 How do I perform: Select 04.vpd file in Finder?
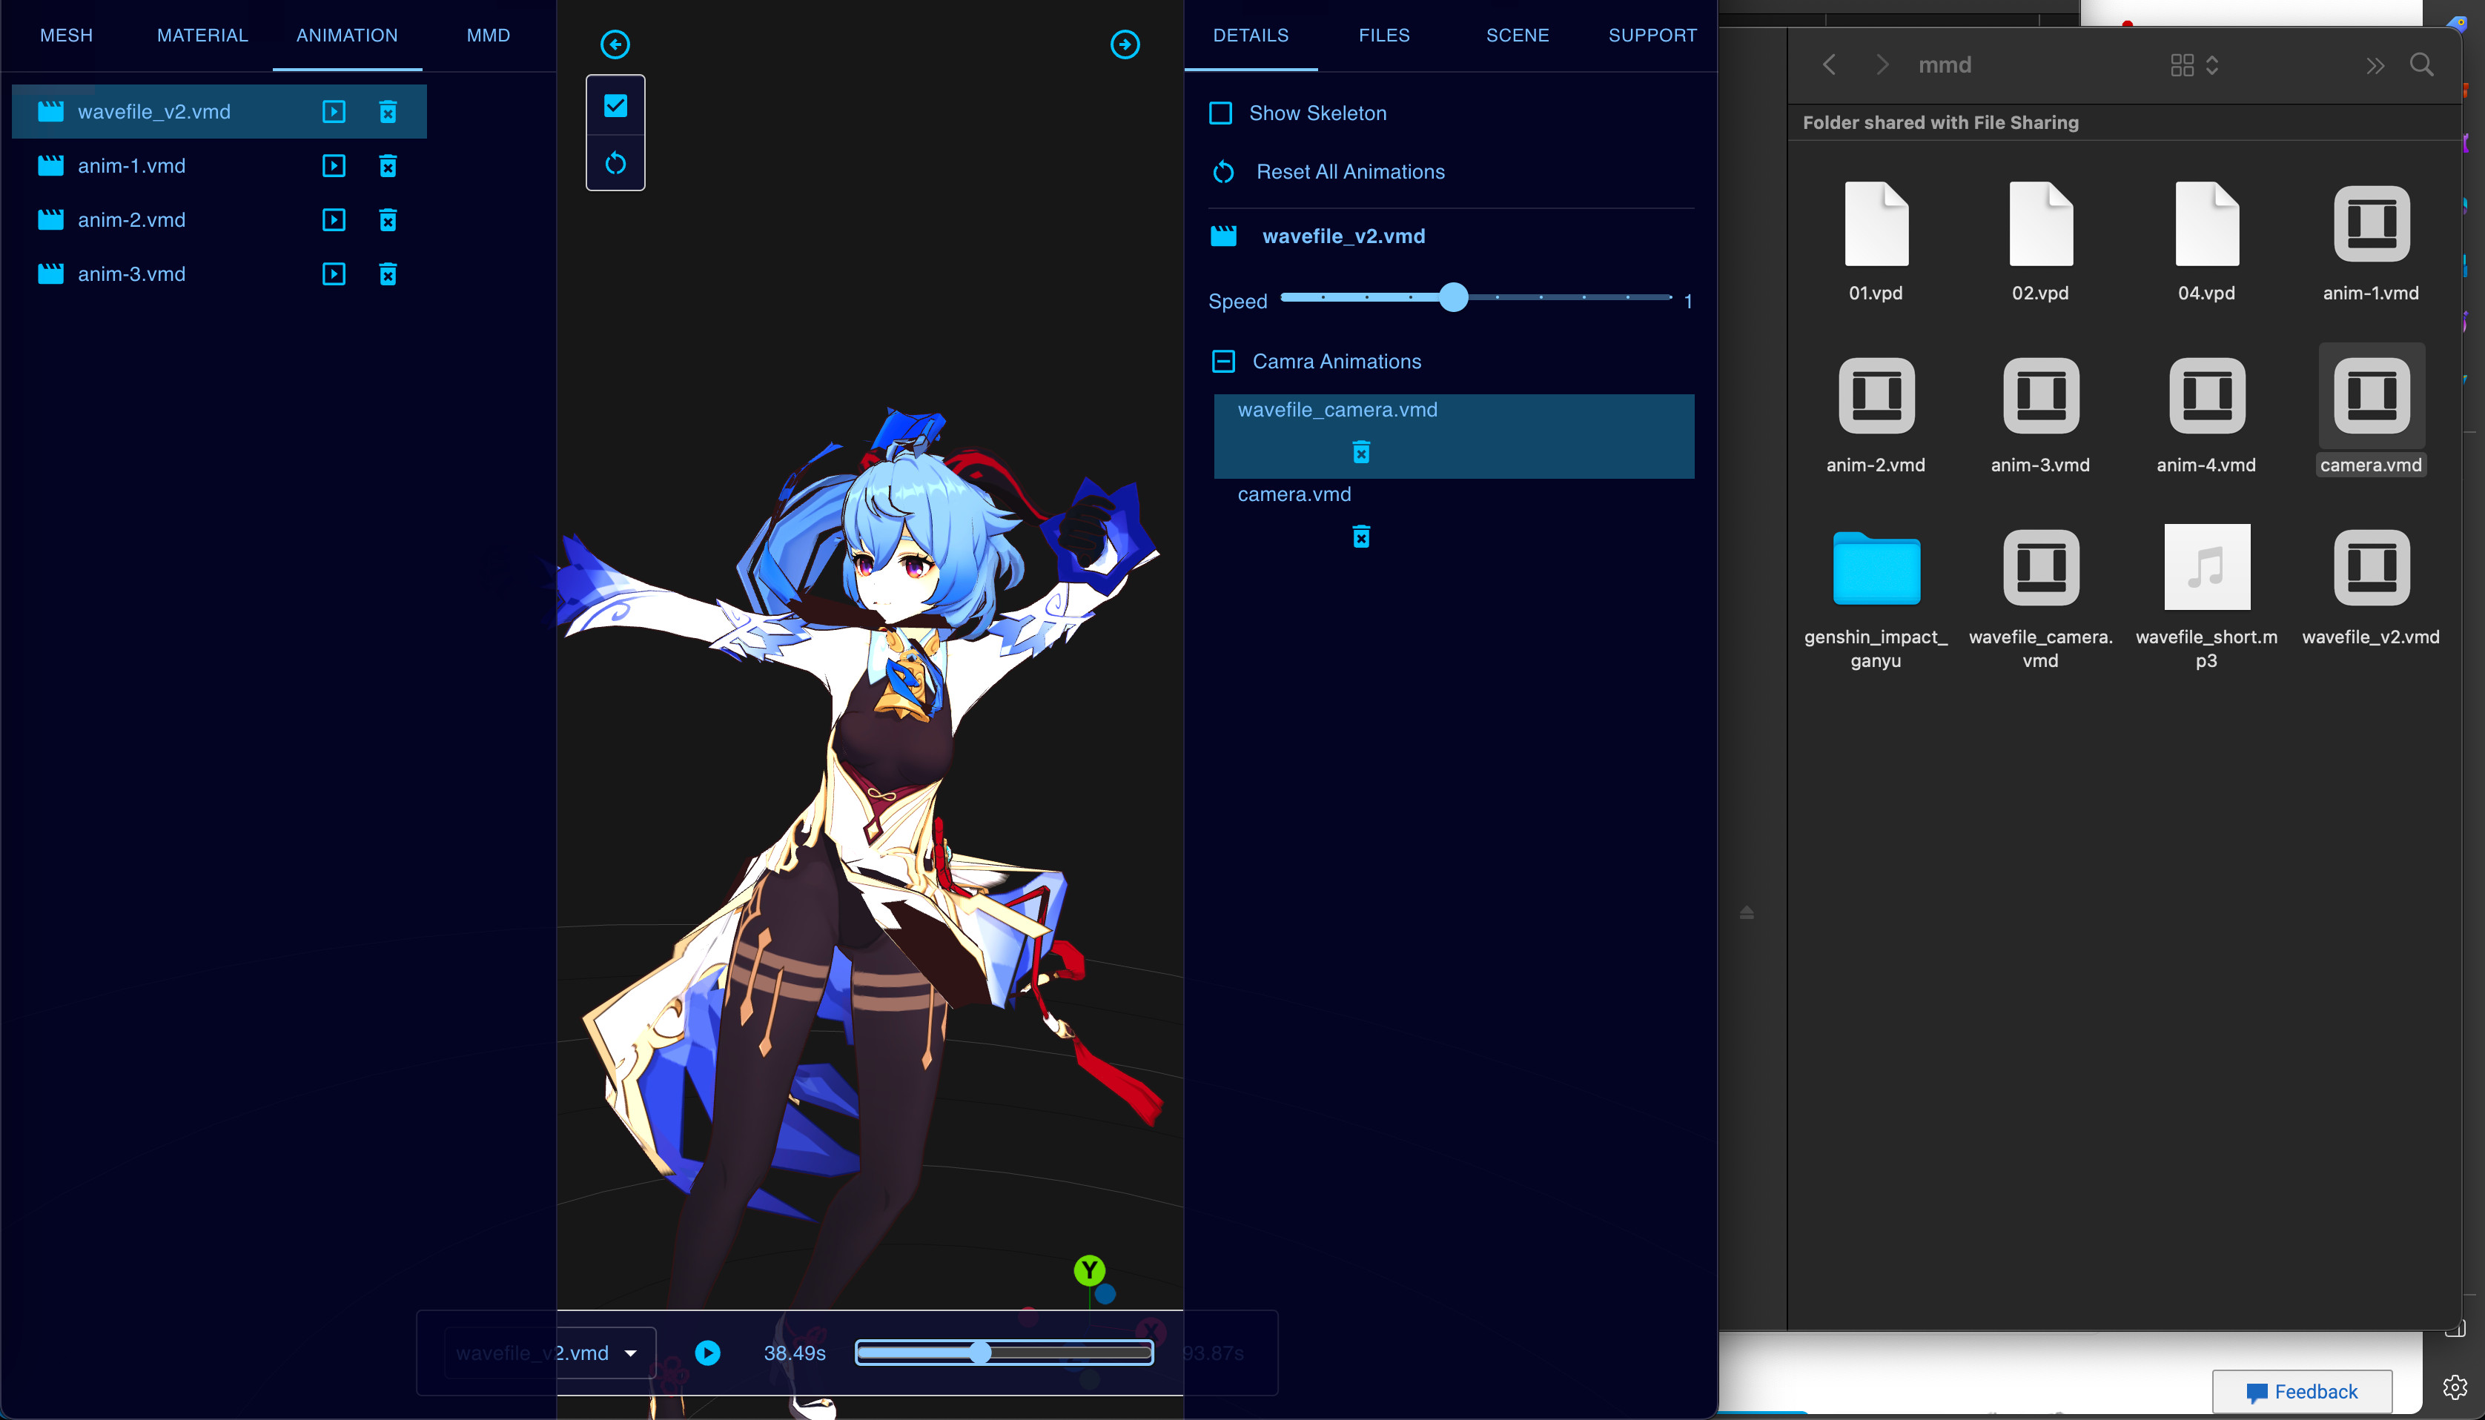click(x=2206, y=242)
